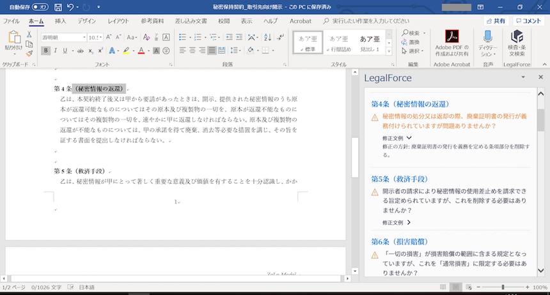Apply justify text alignment
The height and width of the screenshot is (295, 550).
[212, 50]
